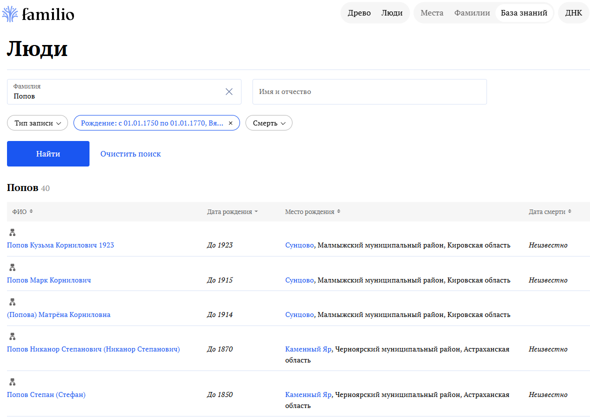The image size is (590, 419).
Task: Clear the surname field with X icon
Action: 229,91
